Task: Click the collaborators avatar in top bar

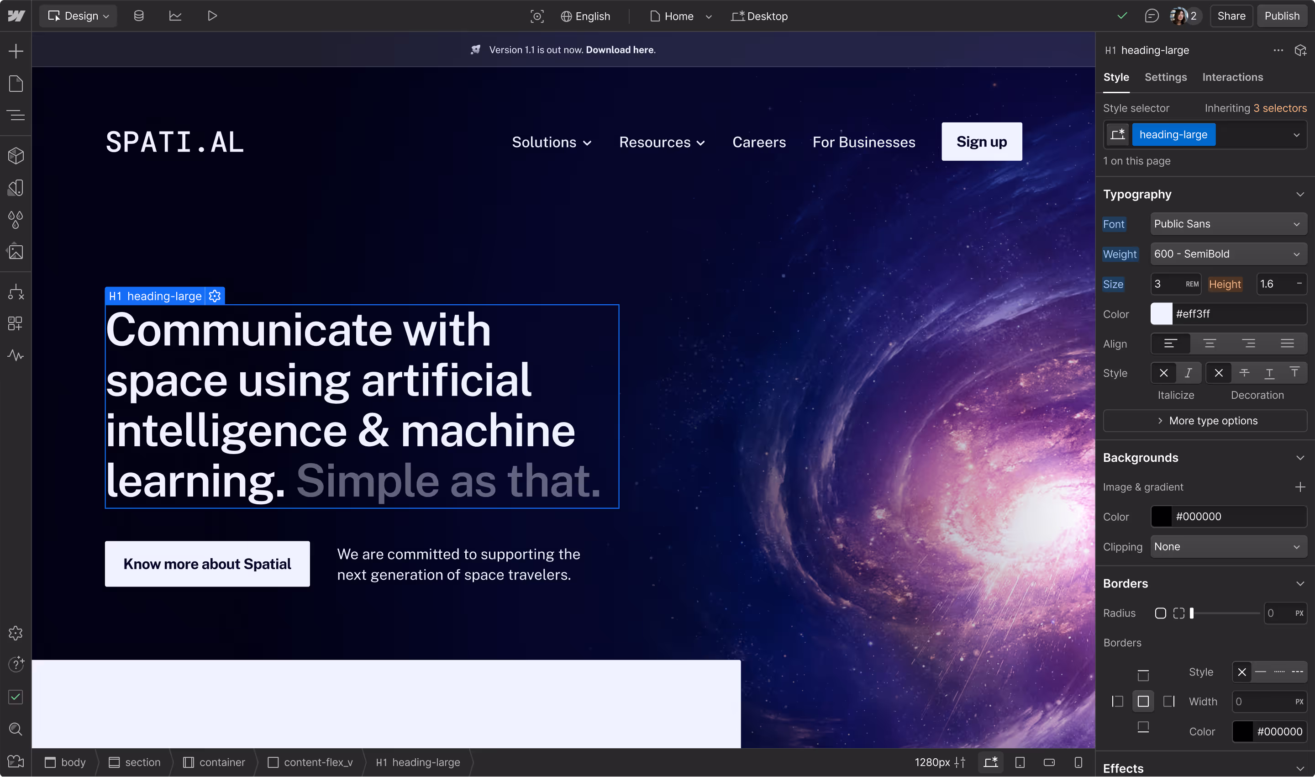Action: coord(1179,16)
